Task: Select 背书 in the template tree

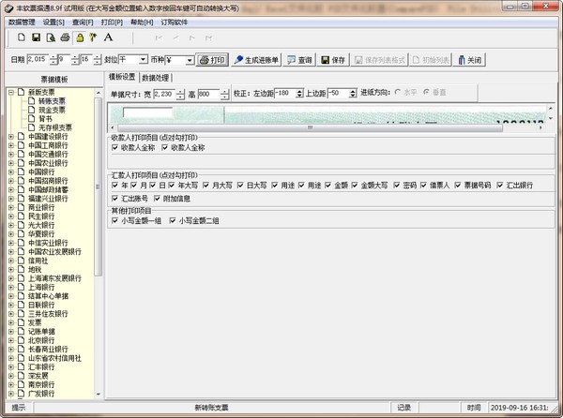Action: pyautogui.click(x=45, y=119)
